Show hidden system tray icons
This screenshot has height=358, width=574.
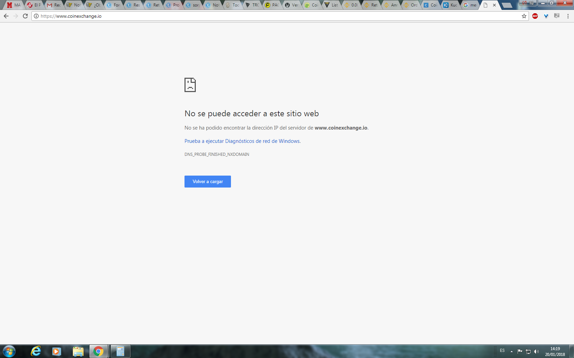pos(511,352)
